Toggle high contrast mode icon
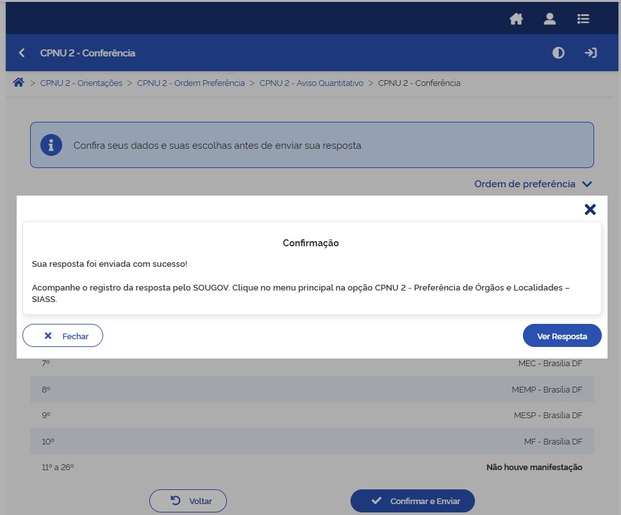 558,53
